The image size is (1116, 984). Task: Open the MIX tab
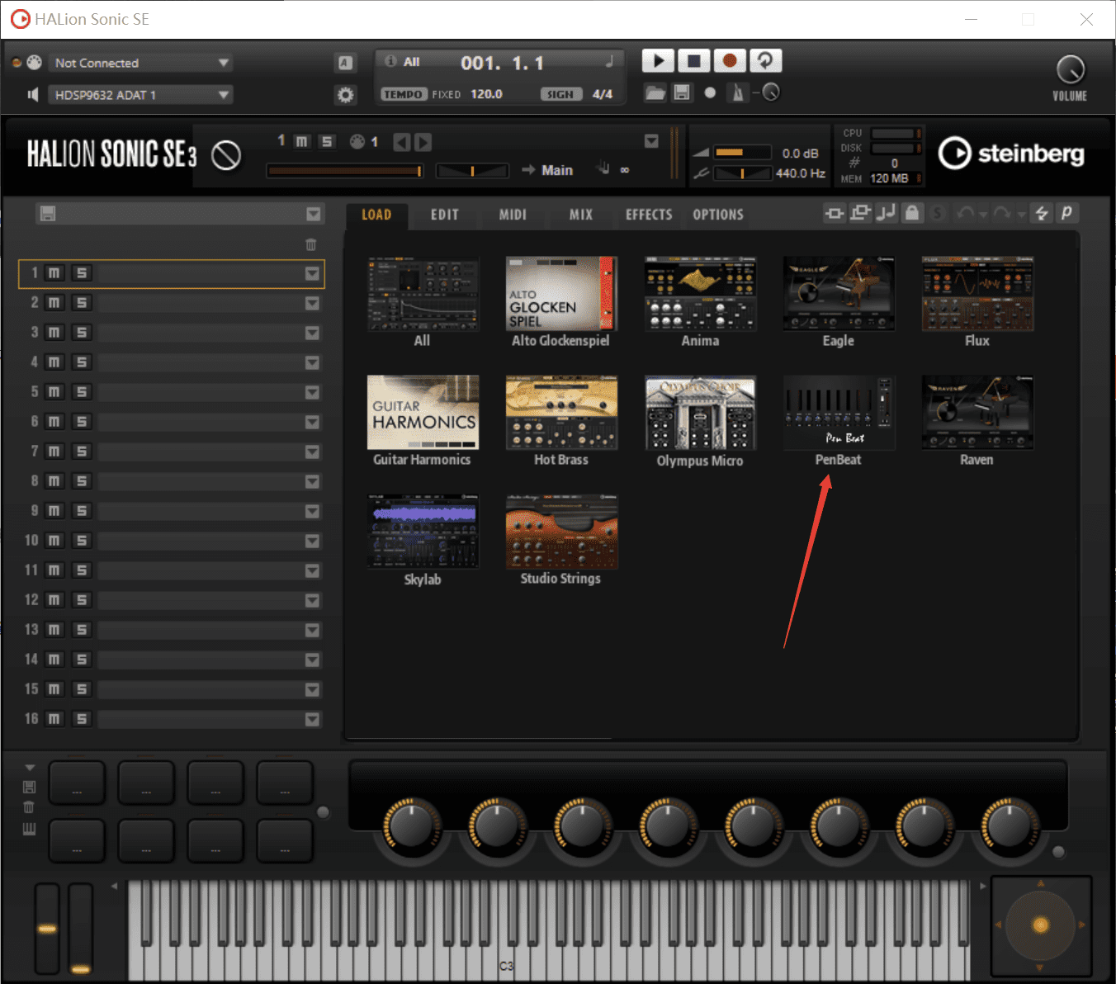[x=581, y=215]
